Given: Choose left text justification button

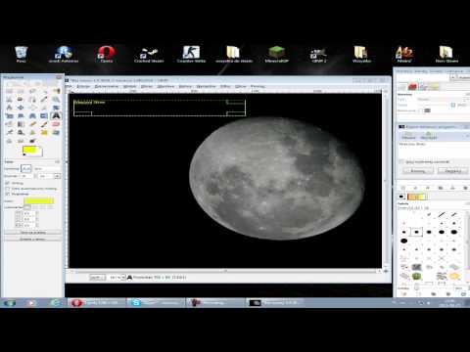Looking at the screenshot, I should [x=27, y=207].
